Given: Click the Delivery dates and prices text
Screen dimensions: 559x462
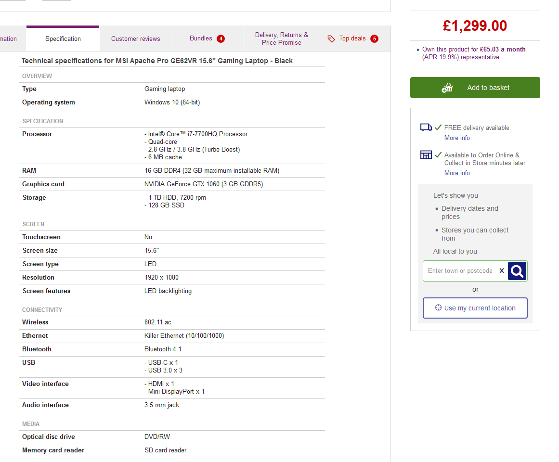Looking at the screenshot, I should click(x=470, y=213).
